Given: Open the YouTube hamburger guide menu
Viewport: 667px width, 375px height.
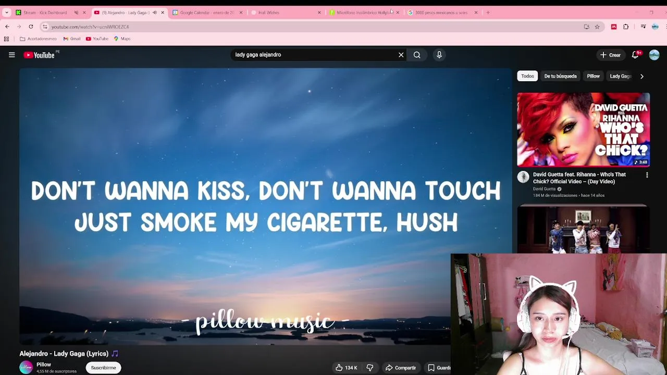Looking at the screenshot, I should (x=11, y=55).
